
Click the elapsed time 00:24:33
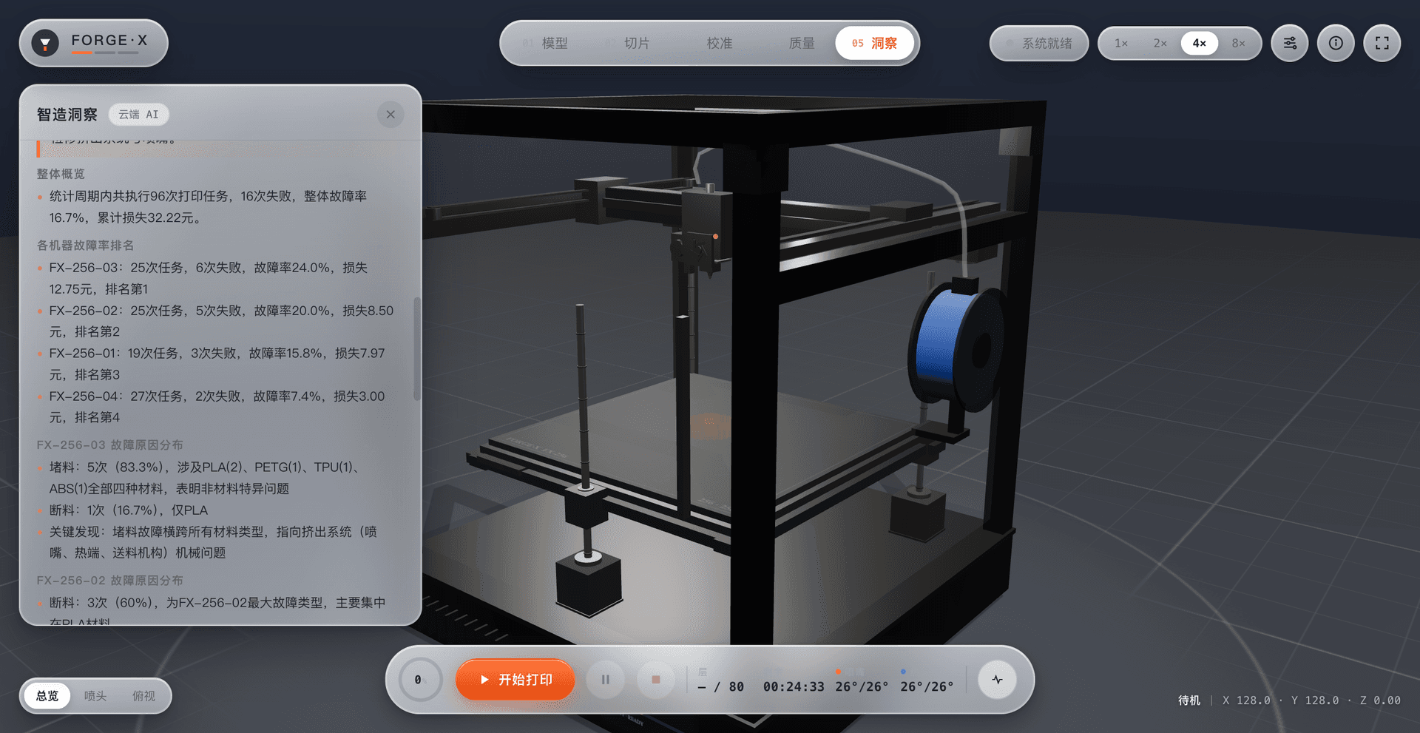tap(794, 686)
